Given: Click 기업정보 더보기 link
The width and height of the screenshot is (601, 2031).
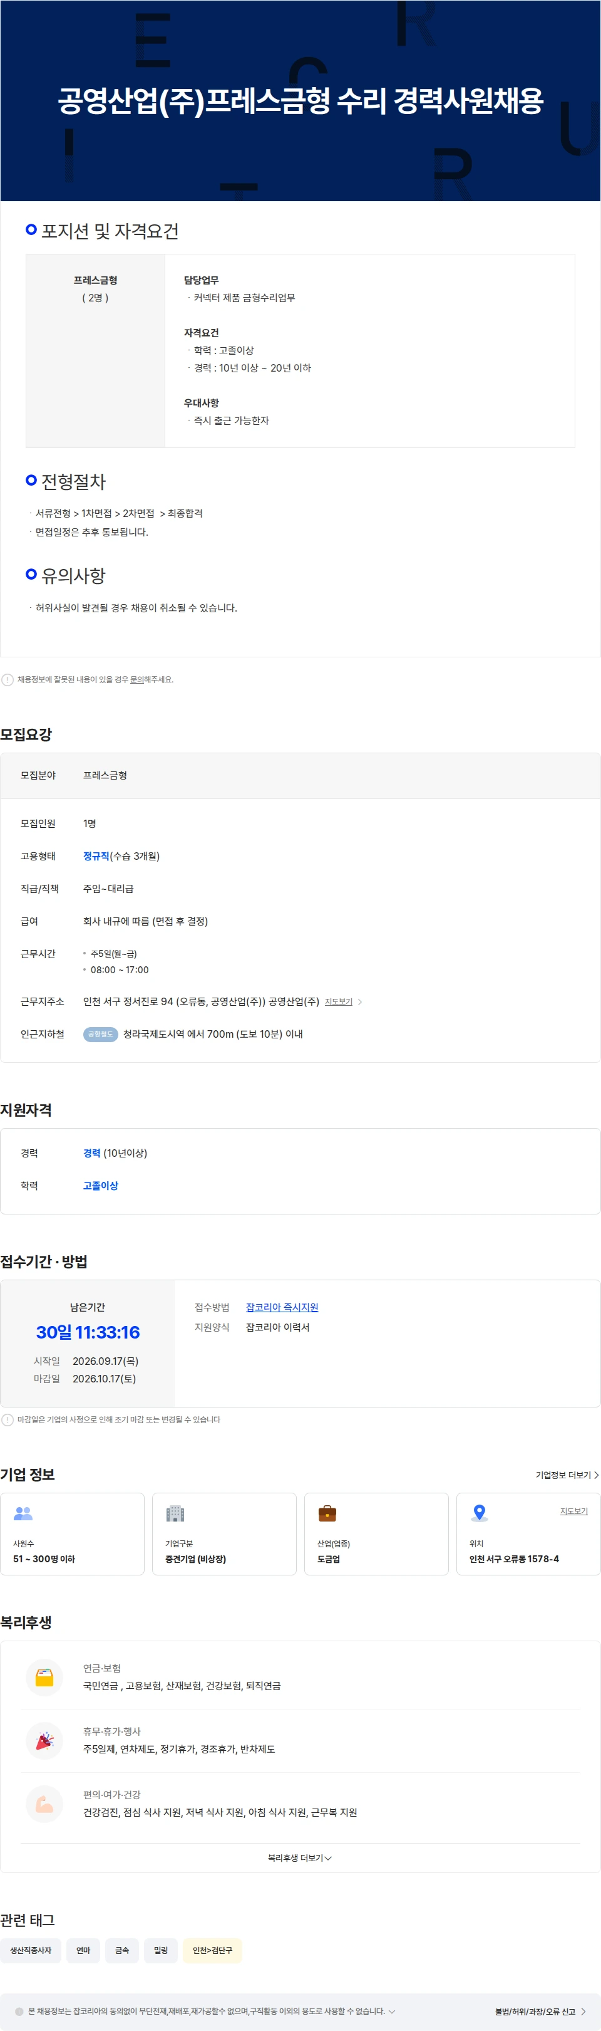Looking at the screenshot, I should (x=567, y=1475).
